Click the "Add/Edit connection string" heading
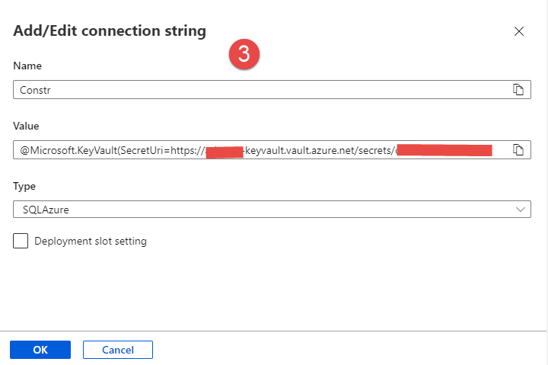Viewport: 548px width, 365px height. point(110,31)
